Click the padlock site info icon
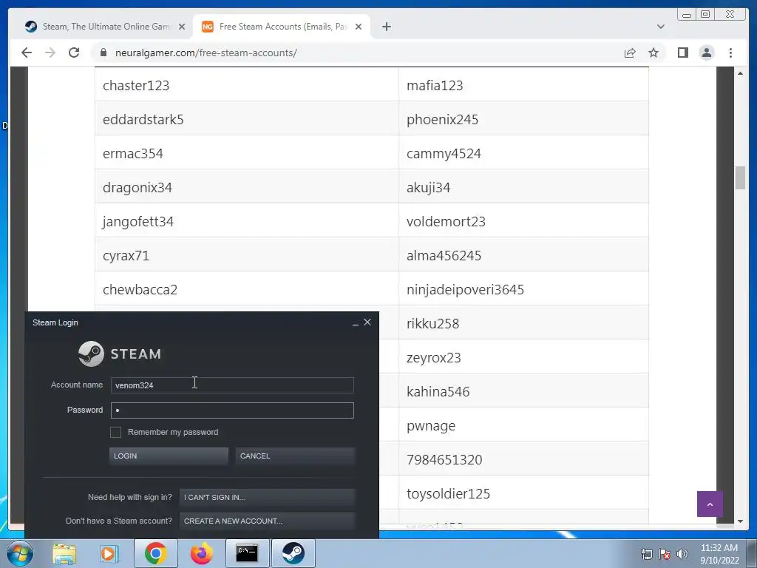 [x=103, y=53]
